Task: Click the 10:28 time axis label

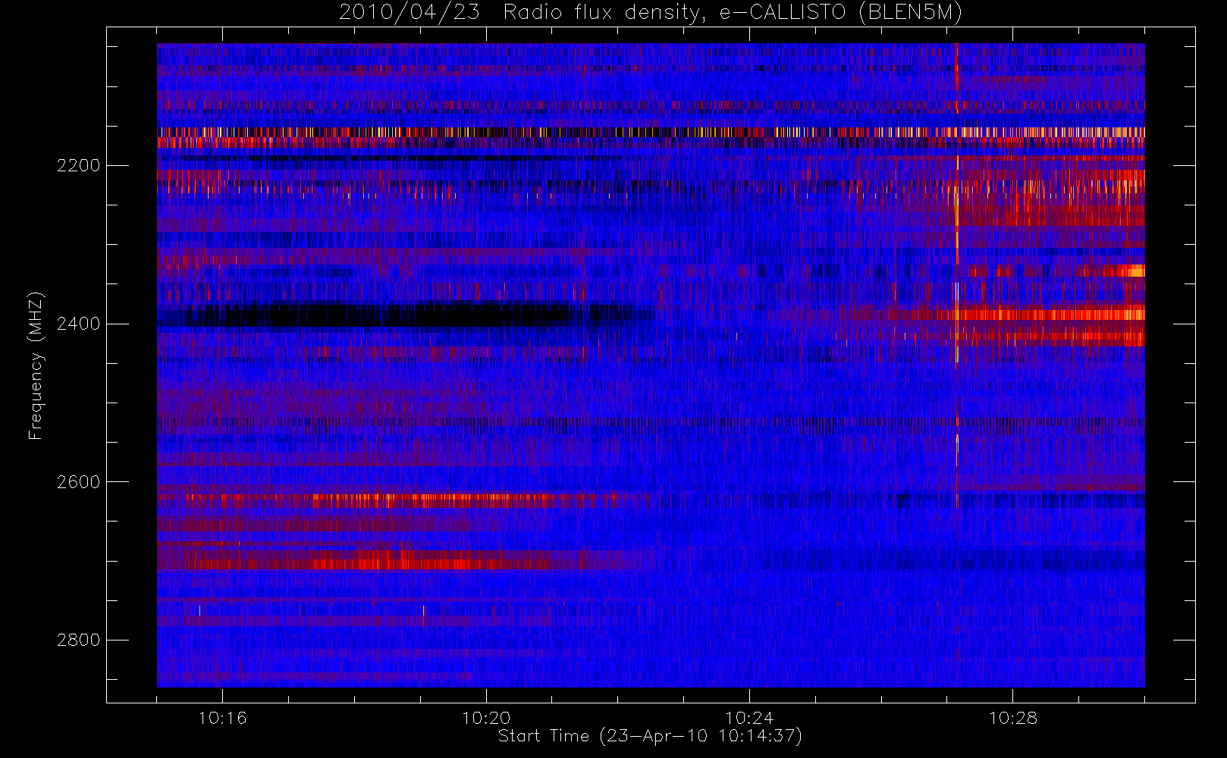Action: (1013, 718)
